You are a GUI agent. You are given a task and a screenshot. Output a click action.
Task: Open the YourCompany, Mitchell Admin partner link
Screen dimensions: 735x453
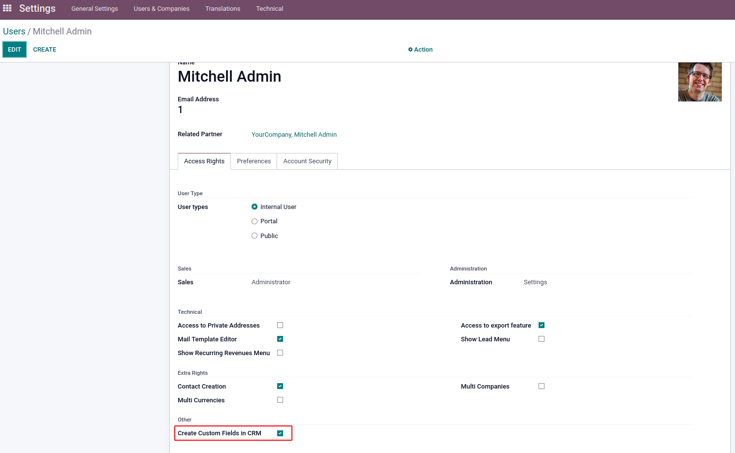(x=294, y=135)
